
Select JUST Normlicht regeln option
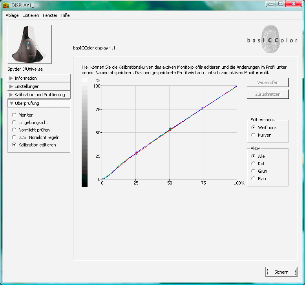14,137
